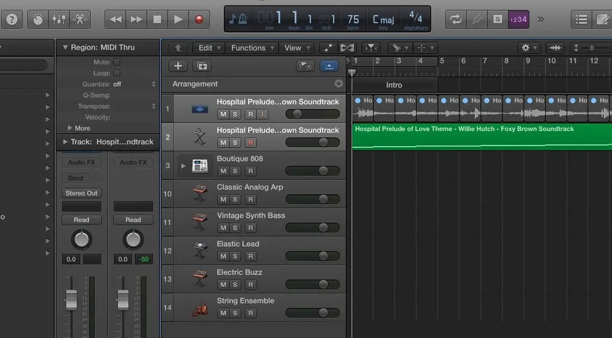Add arrangement marker with plus icon
The width and height of the screenshot is (612, 338).
click(338, 83)
